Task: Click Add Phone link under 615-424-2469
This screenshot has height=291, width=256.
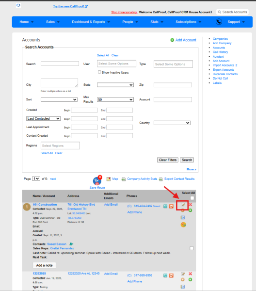Action: 134,212
